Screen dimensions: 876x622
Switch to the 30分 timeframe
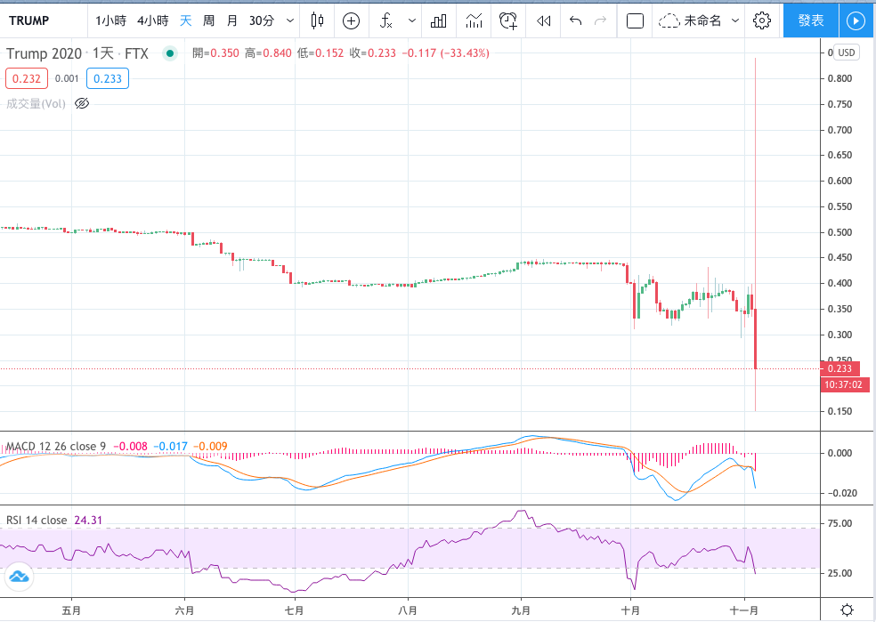[x=262, y=21]
